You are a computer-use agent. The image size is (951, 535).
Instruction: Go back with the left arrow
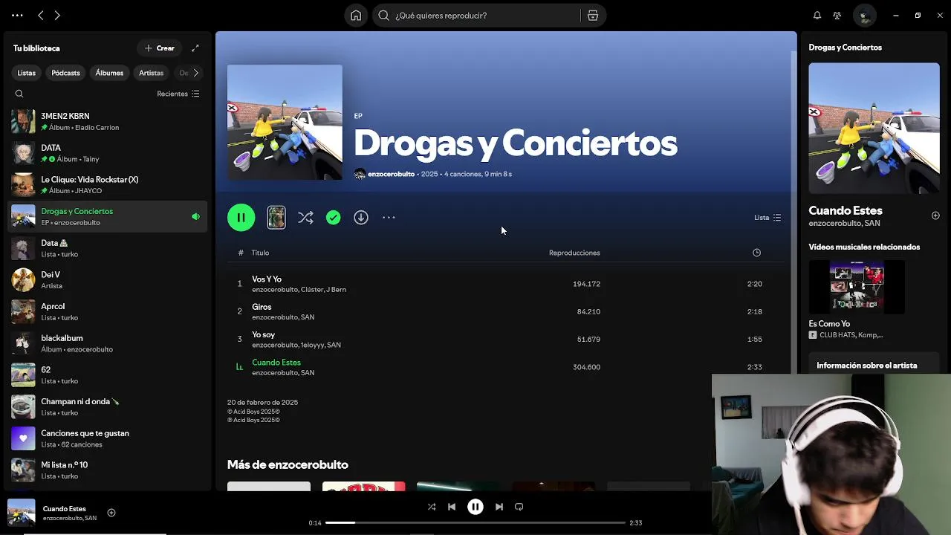pyautogui.click(x=41, y=15)
